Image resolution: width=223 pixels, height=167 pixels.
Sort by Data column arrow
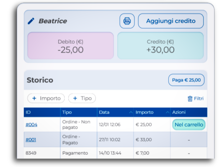click(x=131, y=113)
